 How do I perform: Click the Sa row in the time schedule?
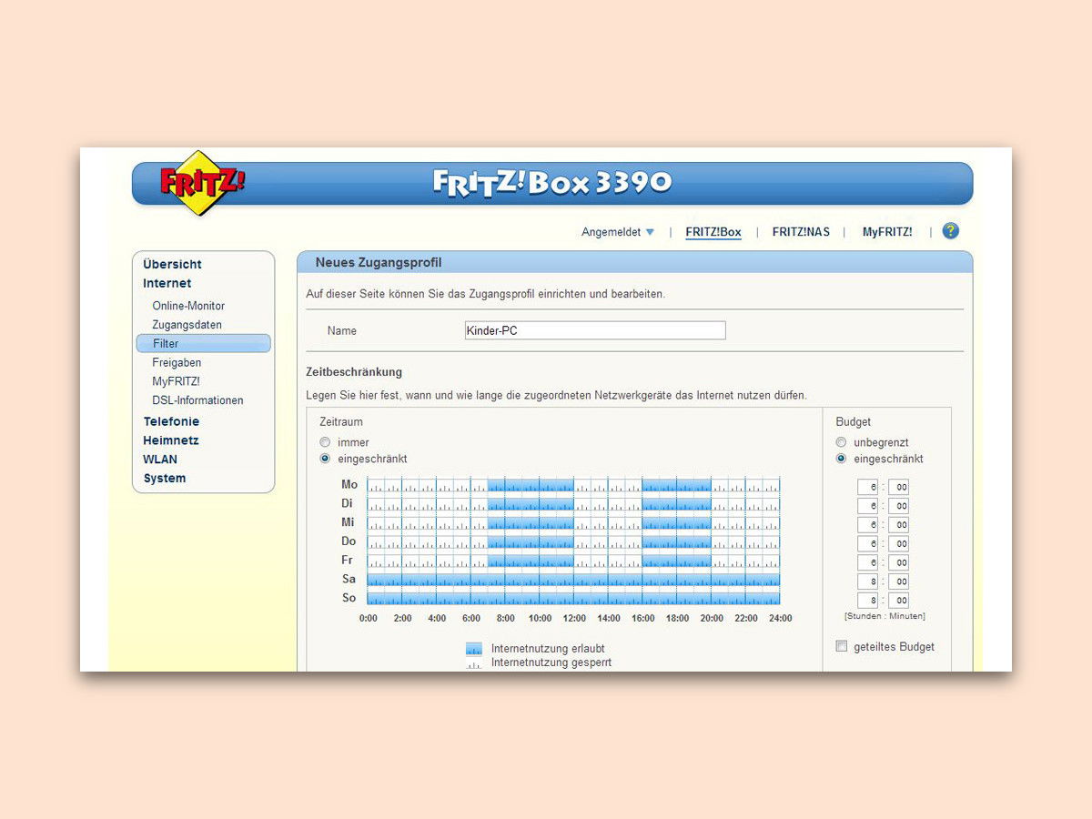[x=573, y=580]
